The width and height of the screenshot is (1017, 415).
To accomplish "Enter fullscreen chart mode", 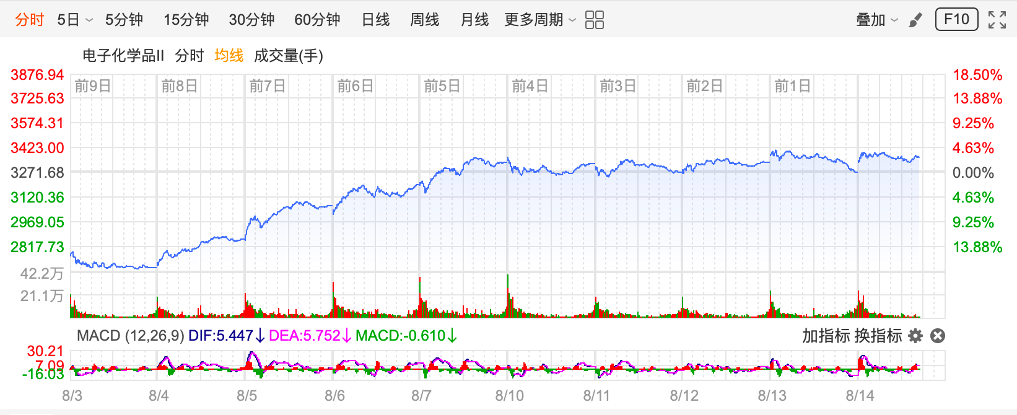I will pyautogui.click(x=997, y=20).
